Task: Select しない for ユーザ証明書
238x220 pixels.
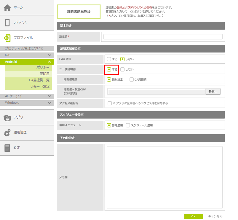Action: (x=122, y=69)
